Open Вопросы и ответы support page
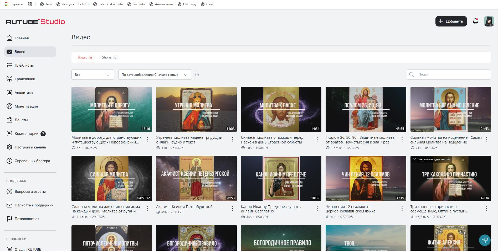 pos(30,191)
